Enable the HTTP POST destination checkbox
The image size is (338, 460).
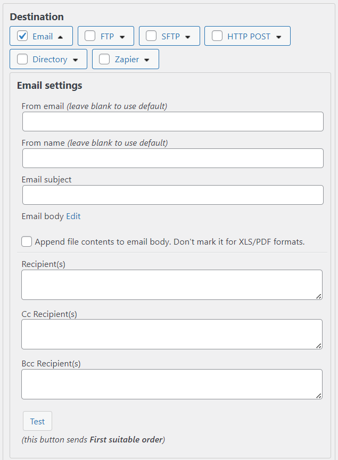click(217, 36)
